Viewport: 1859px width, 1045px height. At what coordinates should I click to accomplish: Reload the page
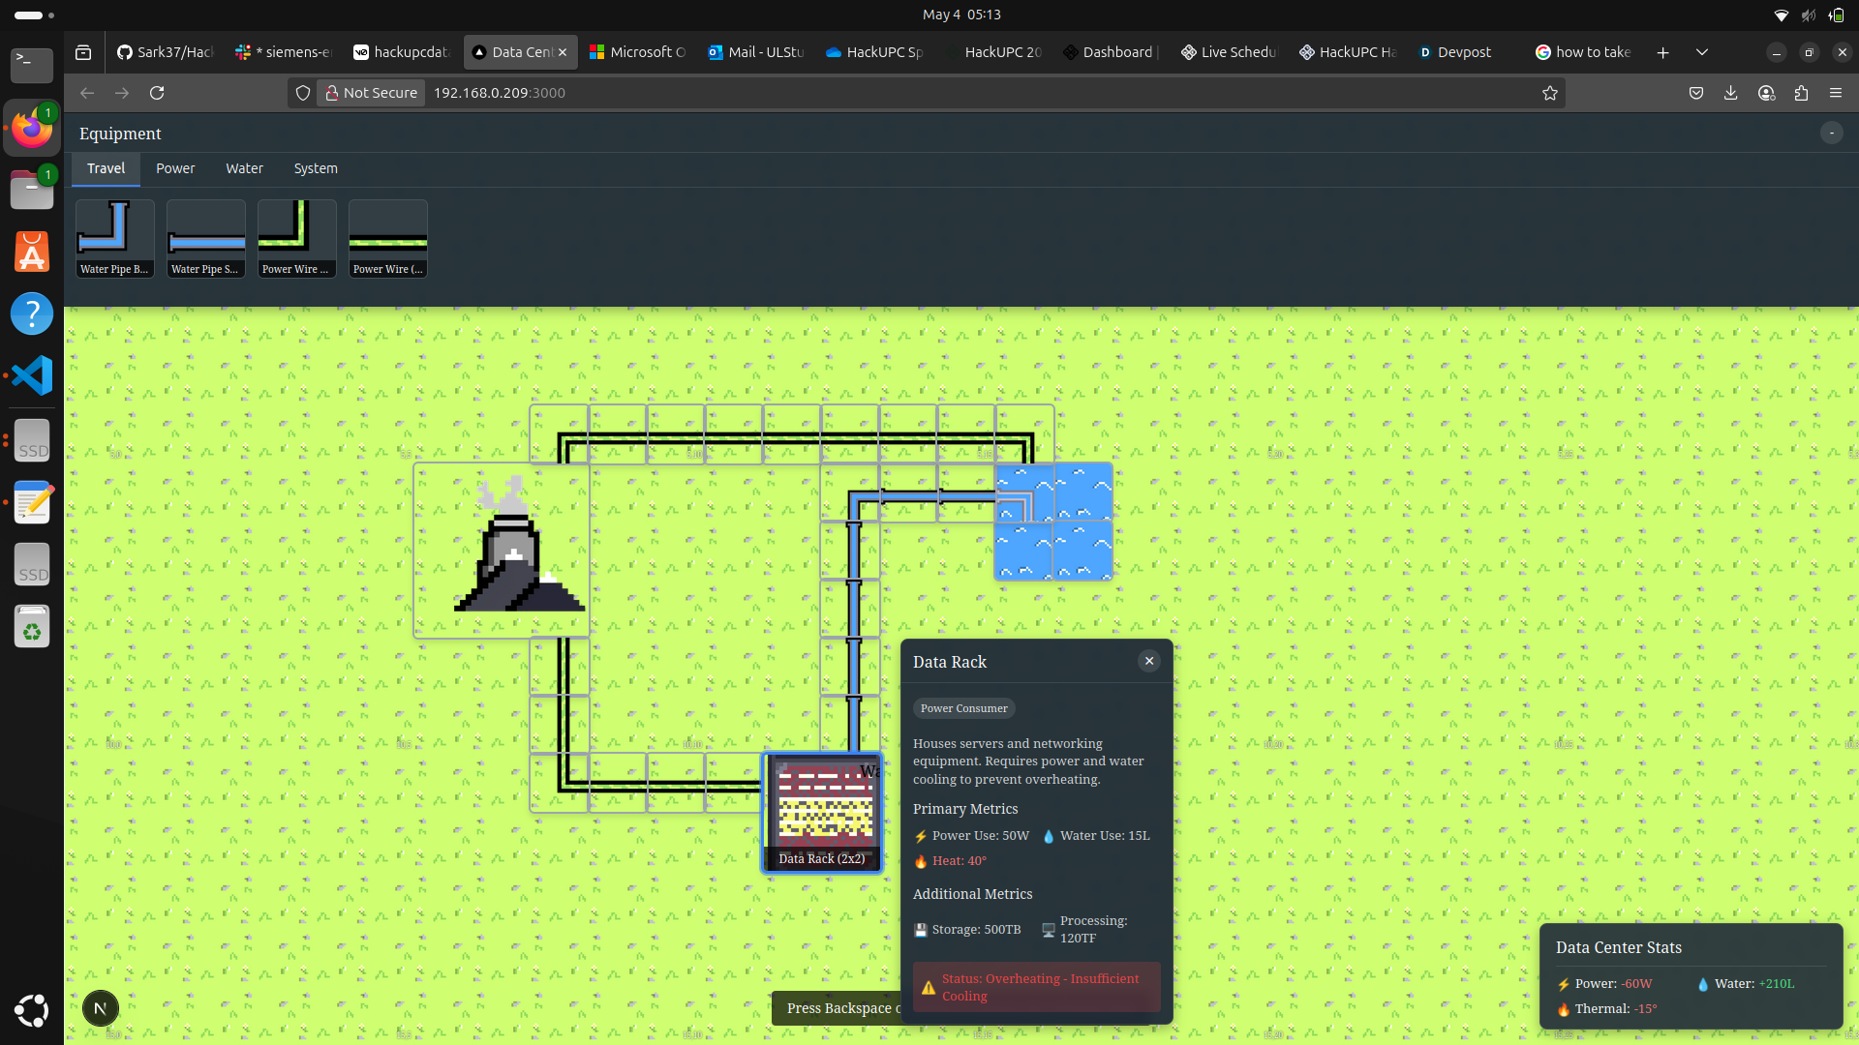click(157, 93)
